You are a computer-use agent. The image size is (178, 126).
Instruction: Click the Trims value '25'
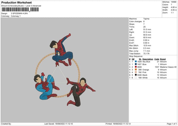pos(144,27)
